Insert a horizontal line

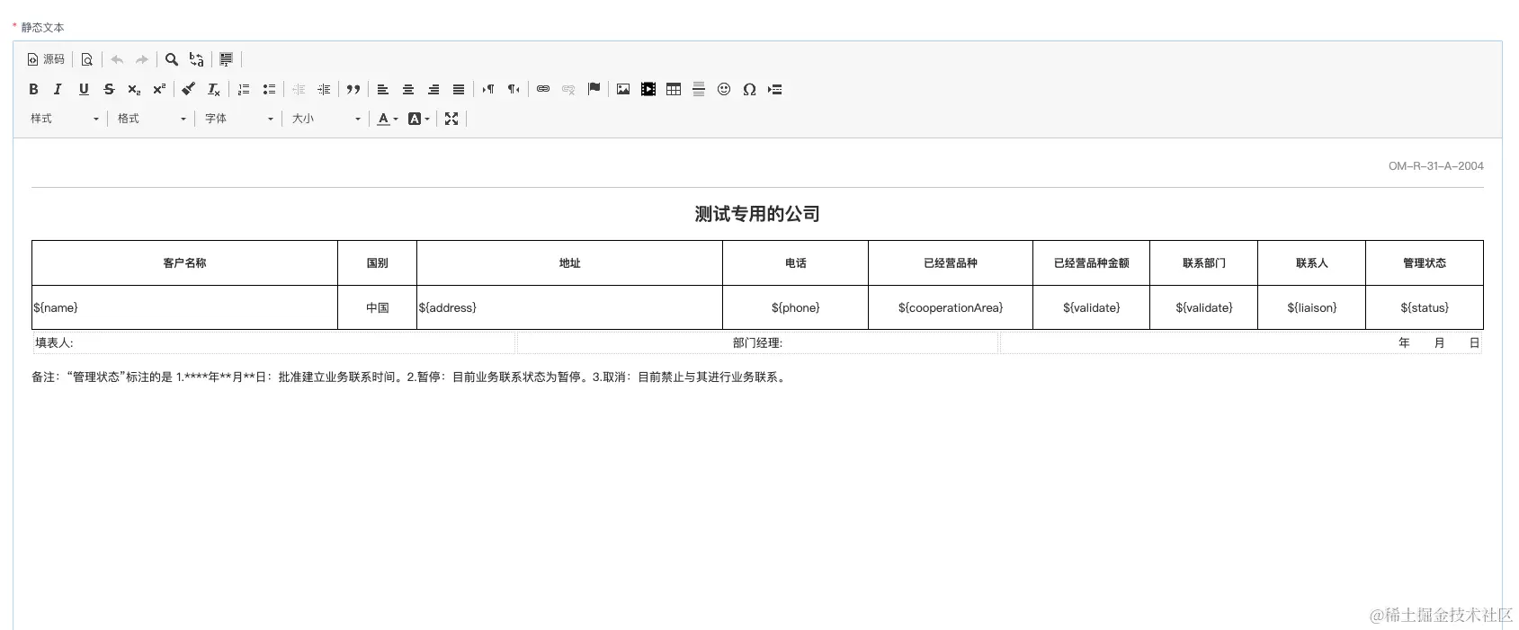point(699,89)
